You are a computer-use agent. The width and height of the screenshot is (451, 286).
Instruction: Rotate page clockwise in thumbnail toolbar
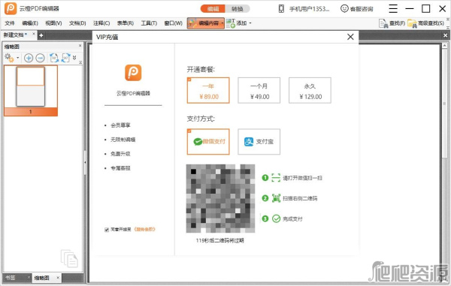coord(65,58)
